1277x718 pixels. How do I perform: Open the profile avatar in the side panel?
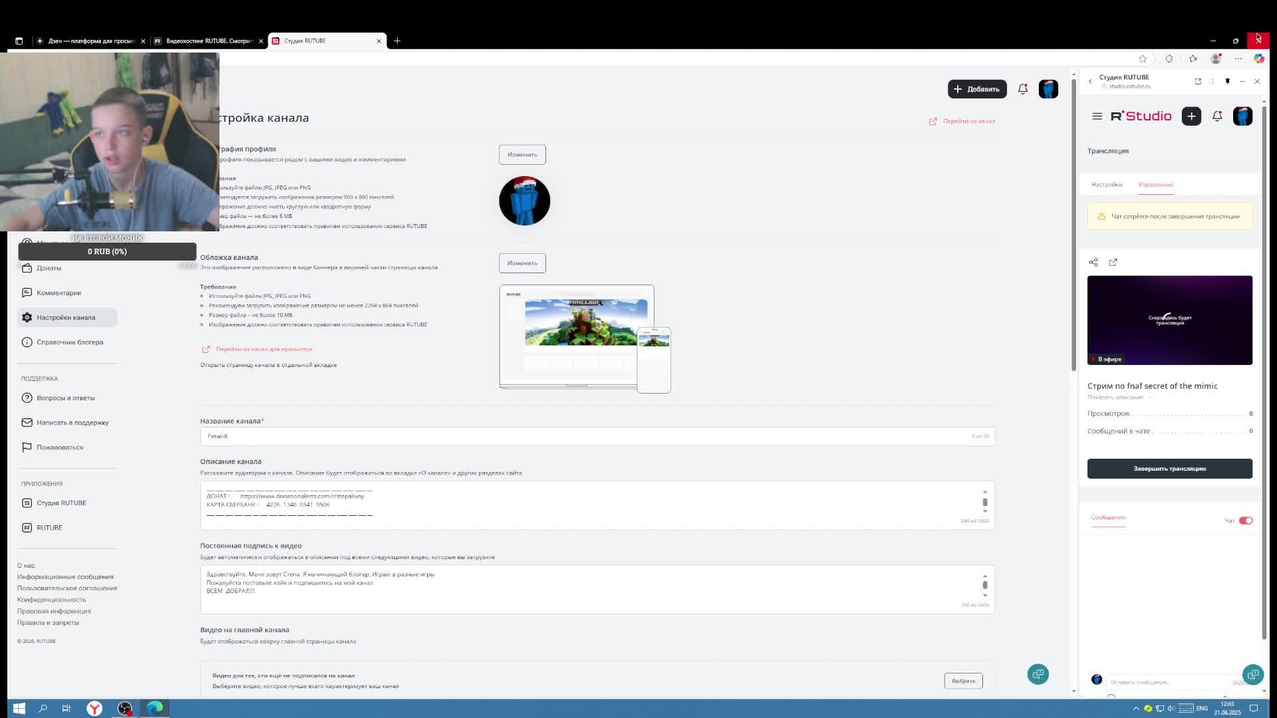point(1242,116)
